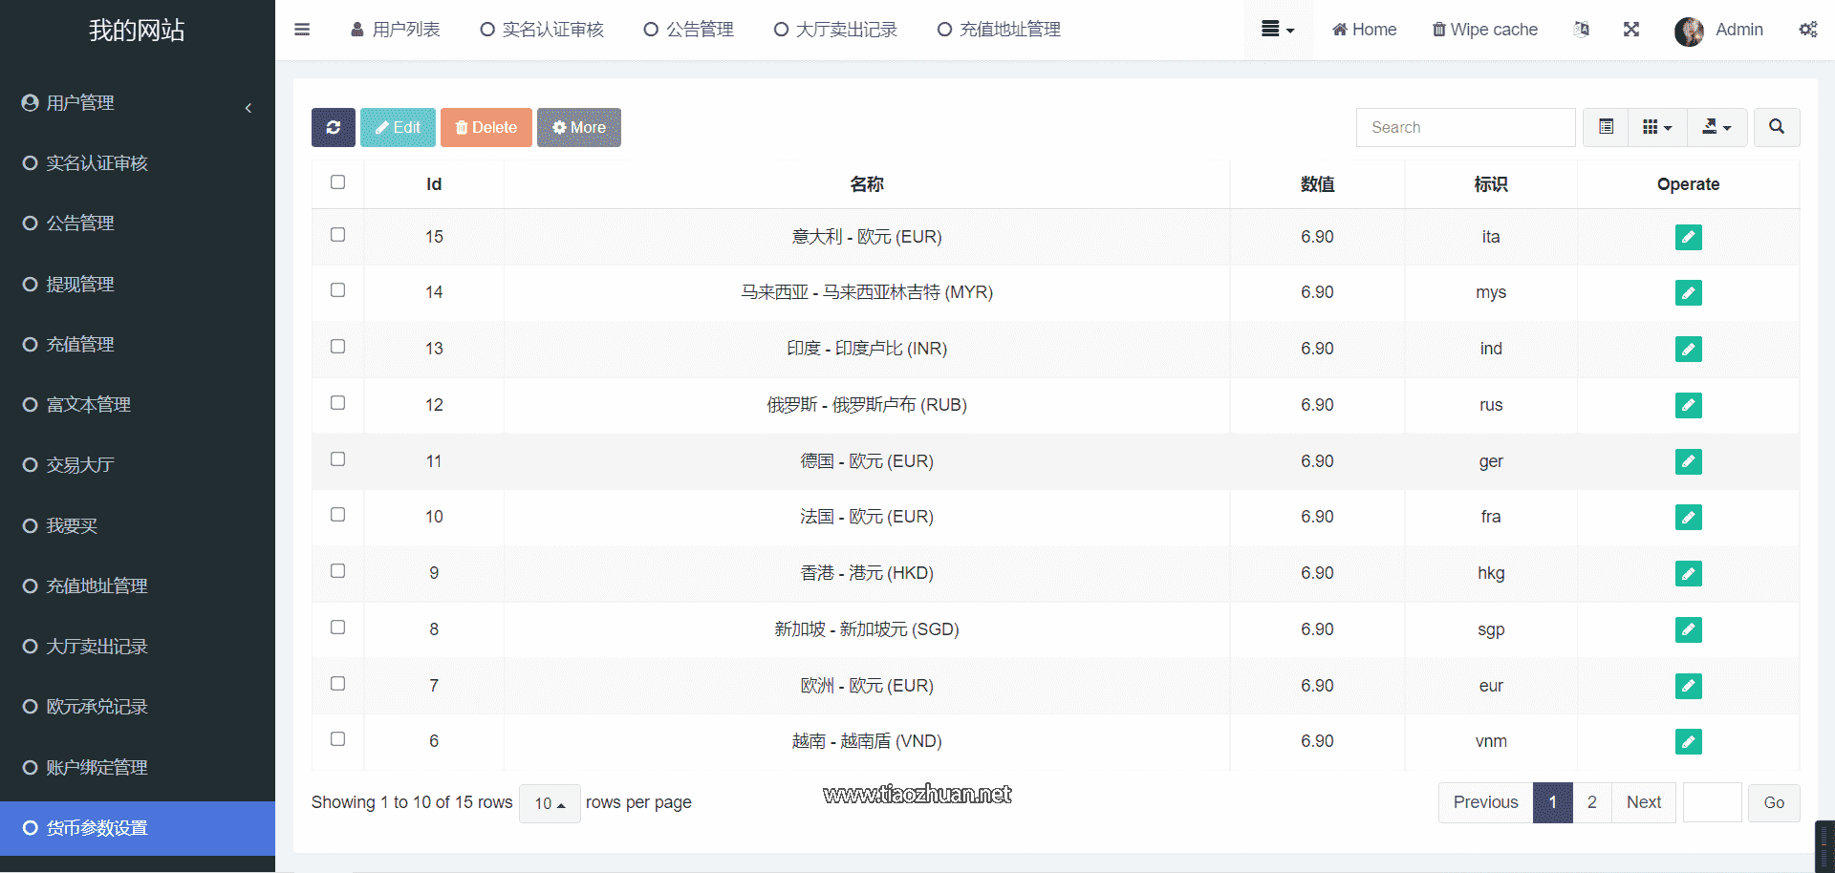1835x873 pixels.
Task: Edit row 15 using its pencil icon
Action: point(1688,237)
